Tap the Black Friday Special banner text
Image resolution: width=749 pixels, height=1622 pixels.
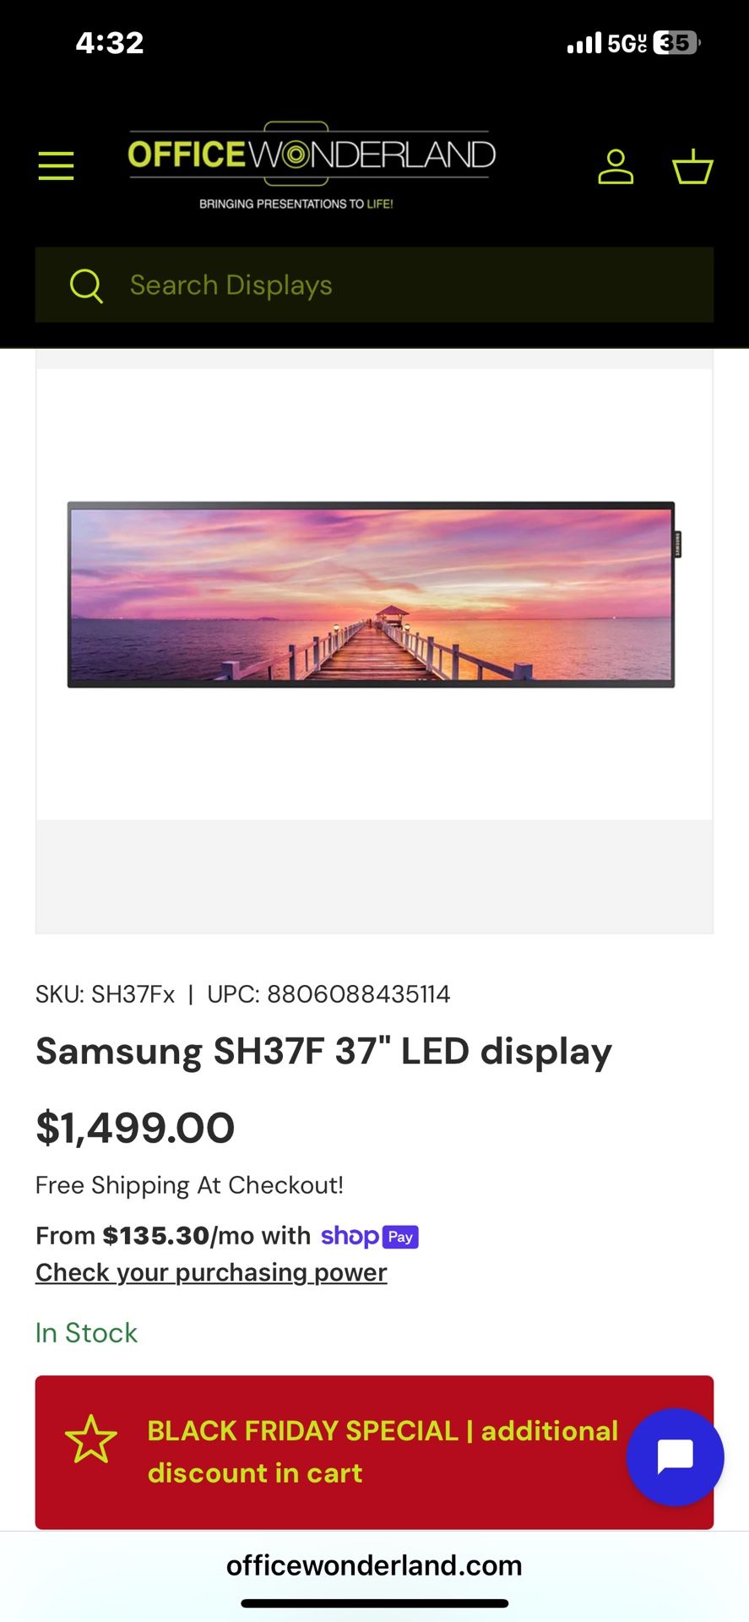pyautogui.click(x=382, y=1451)
